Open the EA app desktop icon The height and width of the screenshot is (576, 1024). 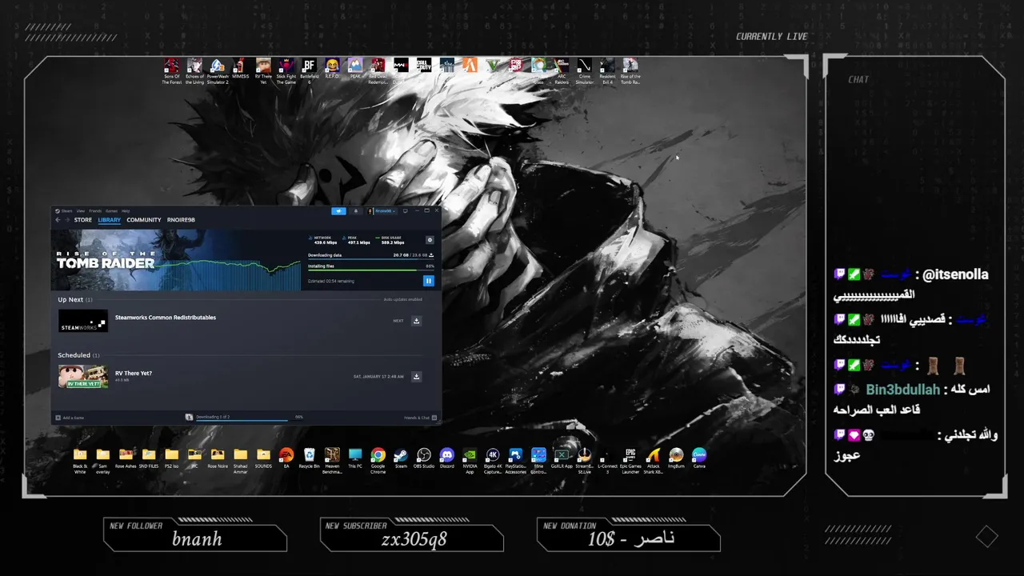(x=286, y=458)
